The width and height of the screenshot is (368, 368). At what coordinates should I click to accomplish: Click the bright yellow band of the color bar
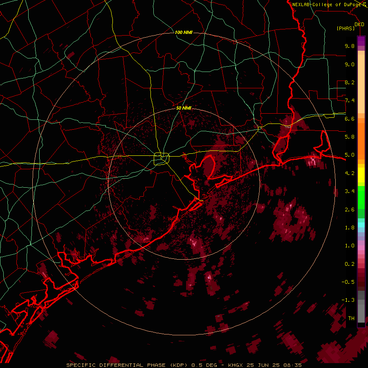[x=361, y=175]
